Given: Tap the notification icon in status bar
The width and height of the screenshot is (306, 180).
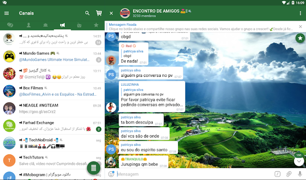Looking at the screenshot, I should coord(4,2).
